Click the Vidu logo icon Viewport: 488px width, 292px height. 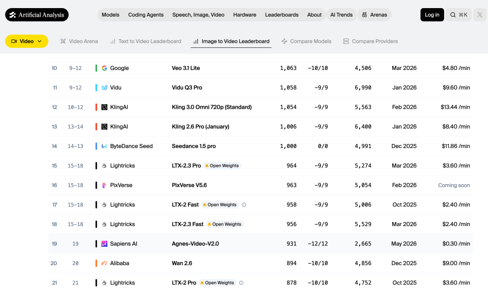coord(104,88)
